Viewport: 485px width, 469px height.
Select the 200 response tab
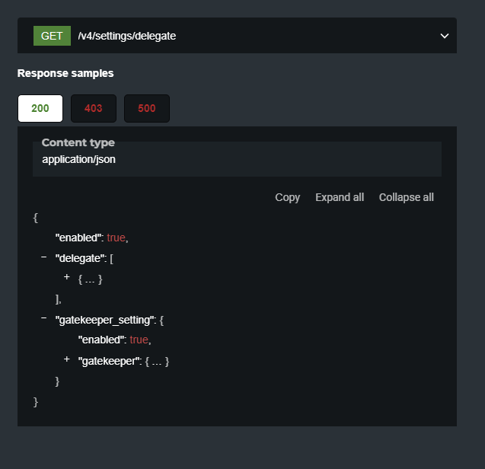coord(40,108)
